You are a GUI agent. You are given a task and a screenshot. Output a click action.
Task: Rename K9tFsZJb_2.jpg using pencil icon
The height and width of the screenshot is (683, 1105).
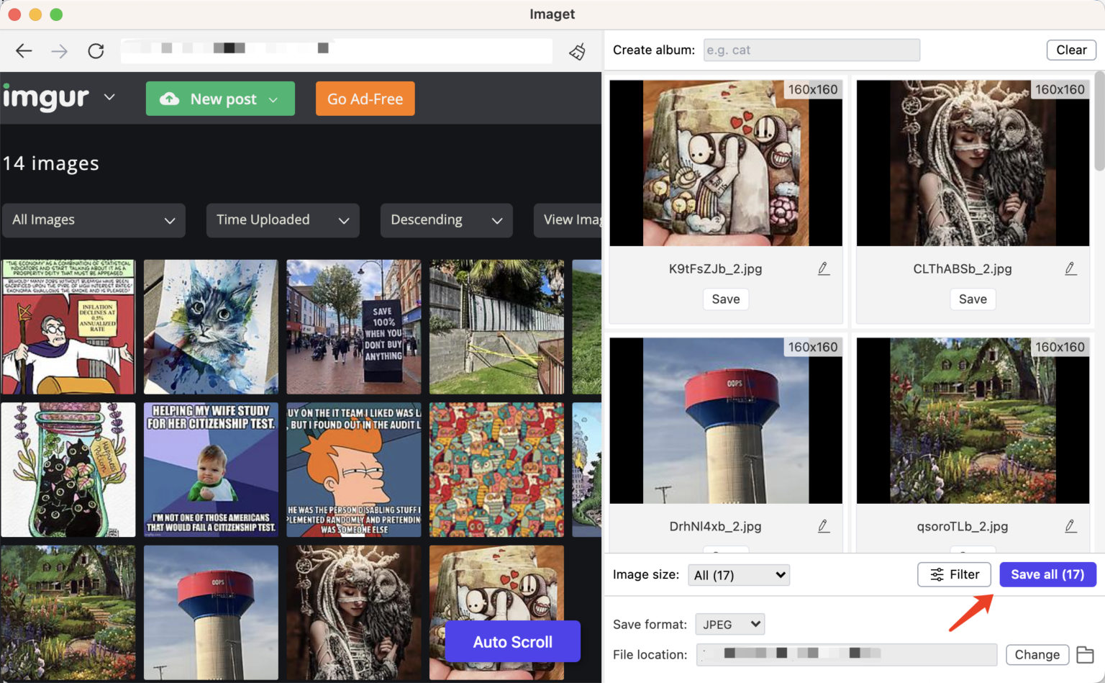[x=824, y=268]
